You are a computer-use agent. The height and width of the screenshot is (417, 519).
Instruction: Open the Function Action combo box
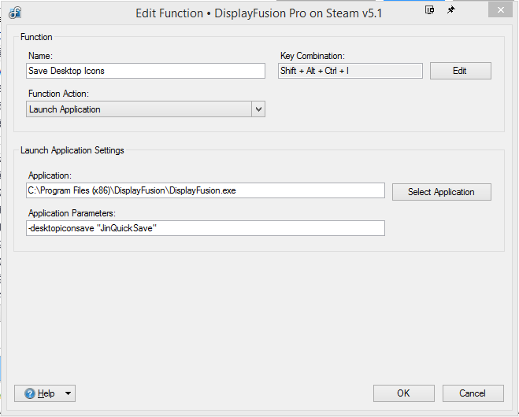pyautogui.click(x=139, y=109)
